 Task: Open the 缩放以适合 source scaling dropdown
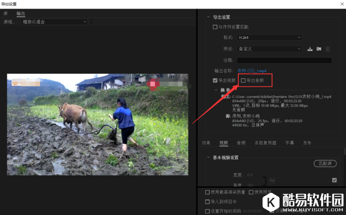pos(54,22)
